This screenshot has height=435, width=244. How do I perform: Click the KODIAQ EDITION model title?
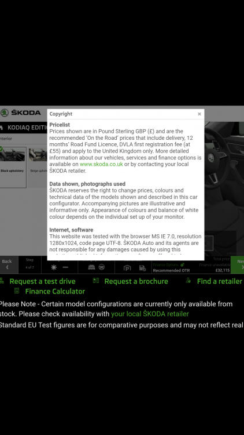tap(27, 128)
